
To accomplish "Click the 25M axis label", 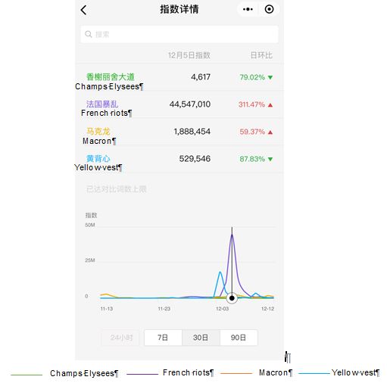I will 90,260.
